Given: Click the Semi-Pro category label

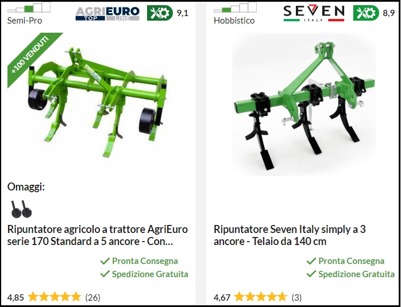Looking at the screenshot, I should pos(25,21).
